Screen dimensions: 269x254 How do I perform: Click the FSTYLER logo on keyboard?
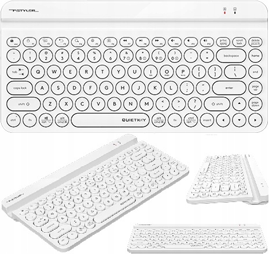click(24, 10)
